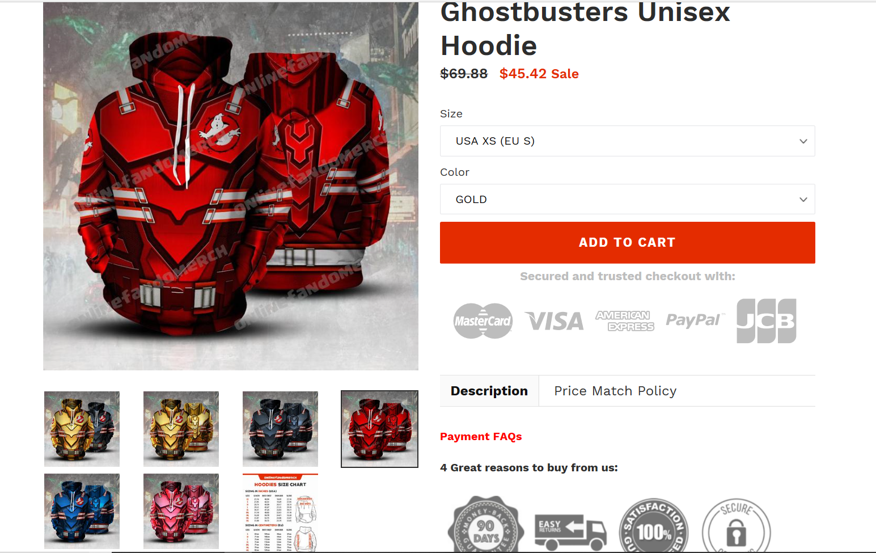
Task: Open the Color dropdown showing GOLD
Action: click(x=628, y=199)
